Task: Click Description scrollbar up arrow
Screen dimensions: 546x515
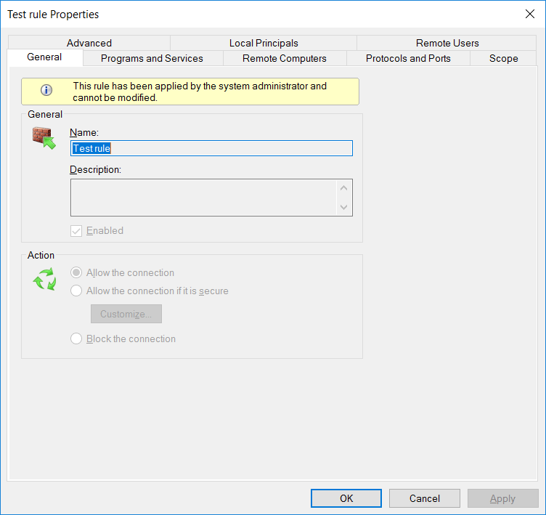Action: click(x=343, y=188)
